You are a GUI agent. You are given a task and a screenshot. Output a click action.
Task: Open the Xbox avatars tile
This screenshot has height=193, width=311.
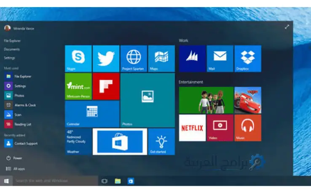[206, 100]
